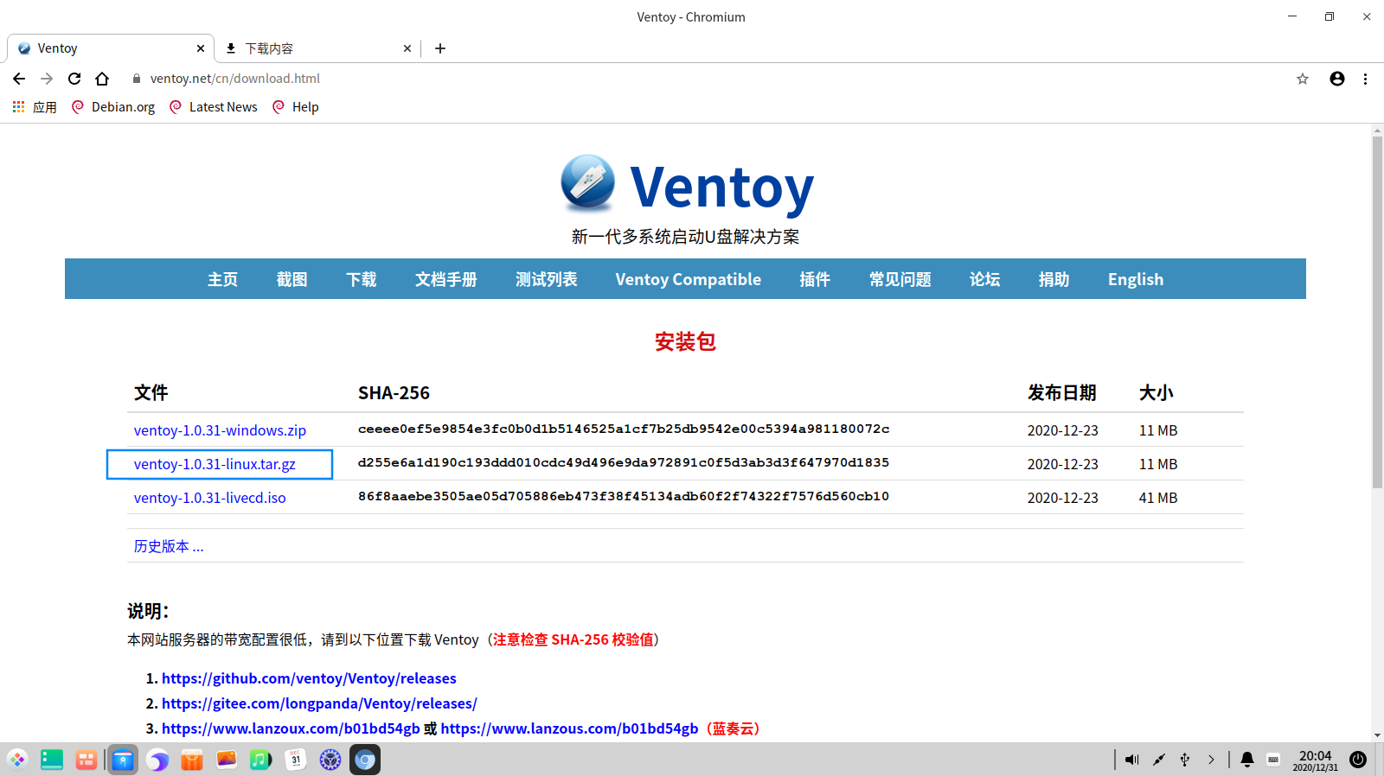The width and height of the screenshot is (1384, 776).
Task: Open the 历史版本 link
Action: (169, 546)
